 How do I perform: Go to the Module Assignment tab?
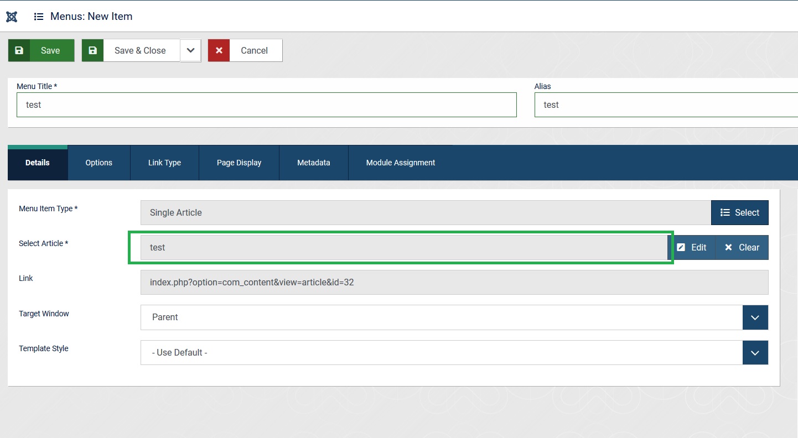[x=401, y=163]
